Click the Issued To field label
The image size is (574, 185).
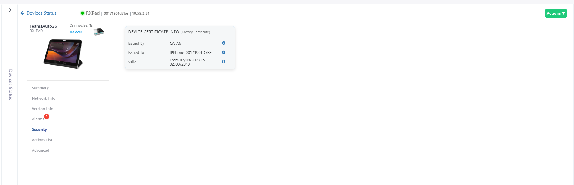click(136, 53)
